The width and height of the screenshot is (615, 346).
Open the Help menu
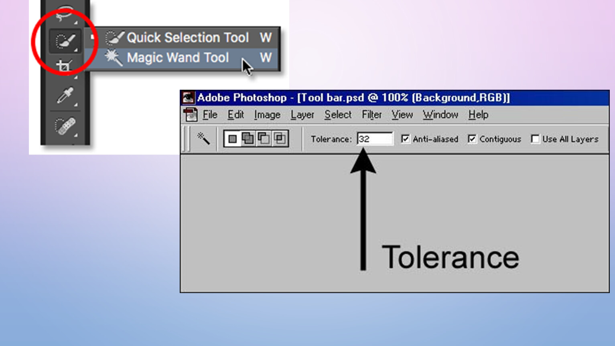[478, 115]
